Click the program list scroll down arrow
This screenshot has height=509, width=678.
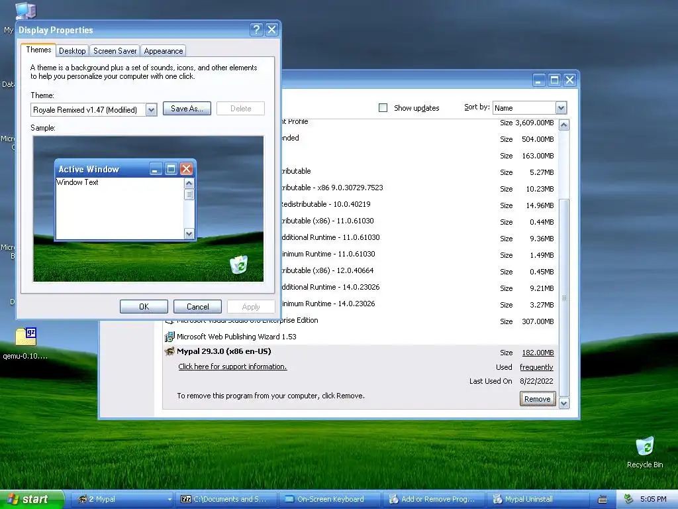pyautogui.click(x=564, y=404)
